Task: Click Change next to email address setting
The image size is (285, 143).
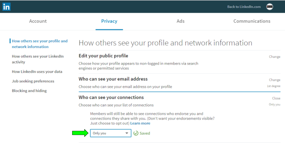Action: point(274,80)
